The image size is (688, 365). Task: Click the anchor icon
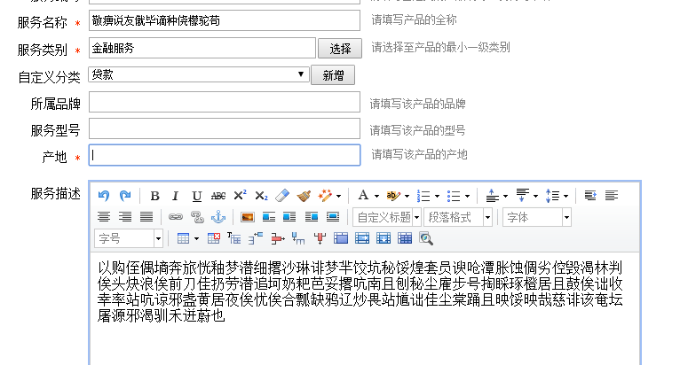pos(217,217)
